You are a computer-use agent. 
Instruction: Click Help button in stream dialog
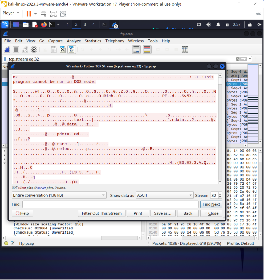22,213
